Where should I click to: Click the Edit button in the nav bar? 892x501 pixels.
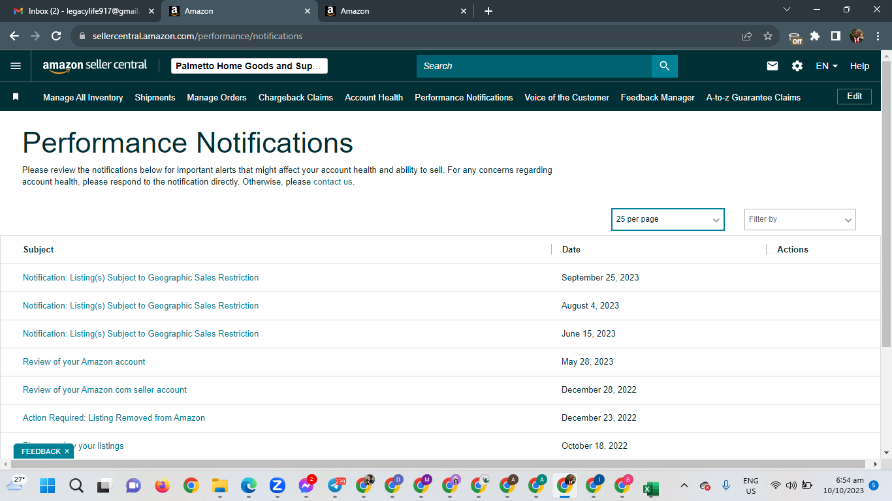pyautogui.click(x=854, y=97)
